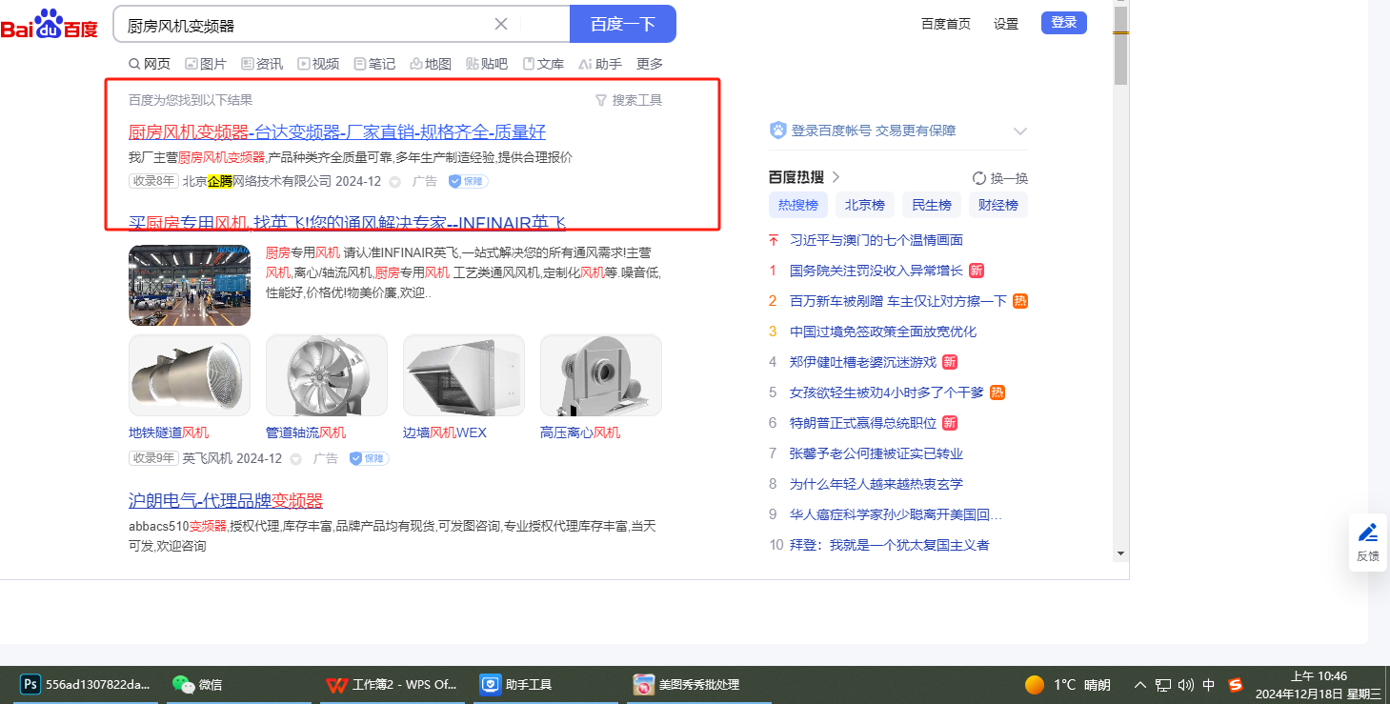Open hot topic 张馨予老公何捷被证实已转业
Viewport: 1390px width, 704px height.
(876, 453)
